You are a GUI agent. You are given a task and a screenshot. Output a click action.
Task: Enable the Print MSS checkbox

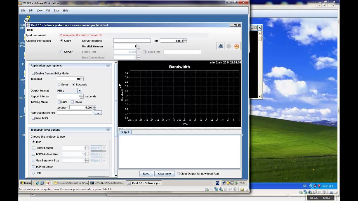[x=33, y=118]
